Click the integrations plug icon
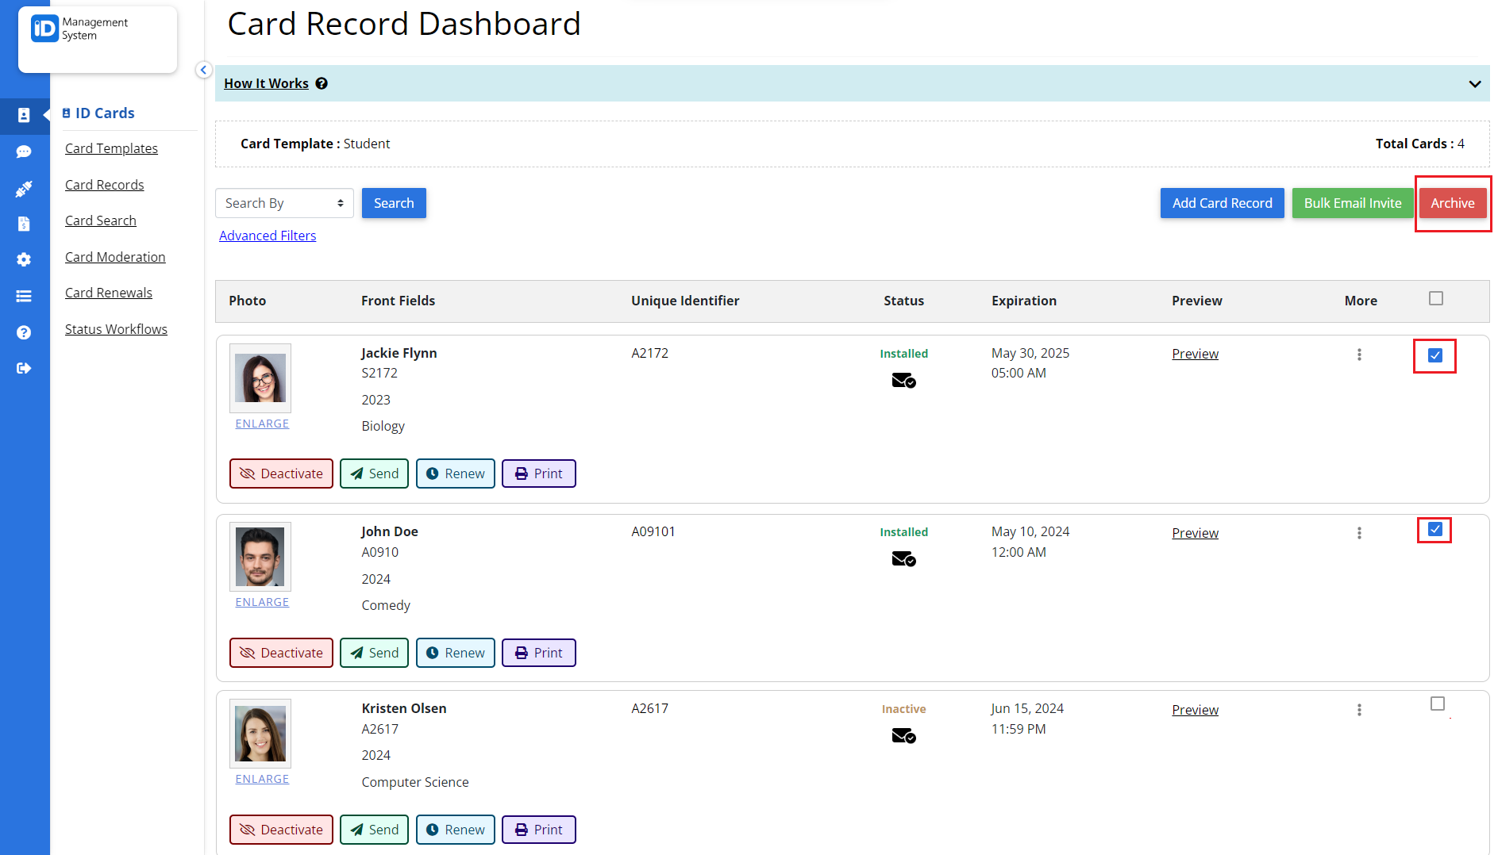Screen dimensions: 1498x855 click(x=25, y=188)
